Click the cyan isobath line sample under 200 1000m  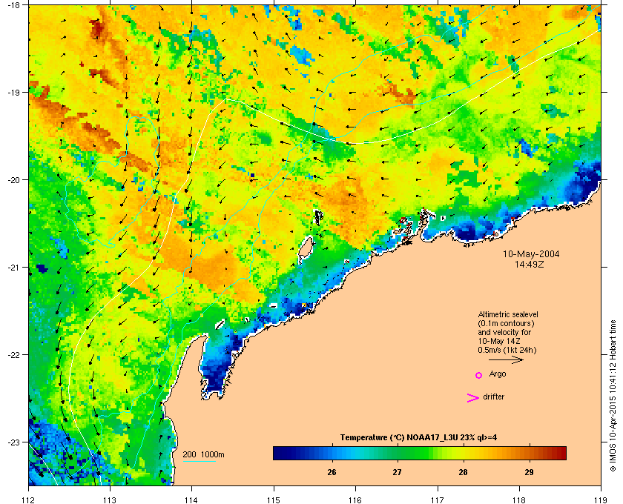(199, 462)
